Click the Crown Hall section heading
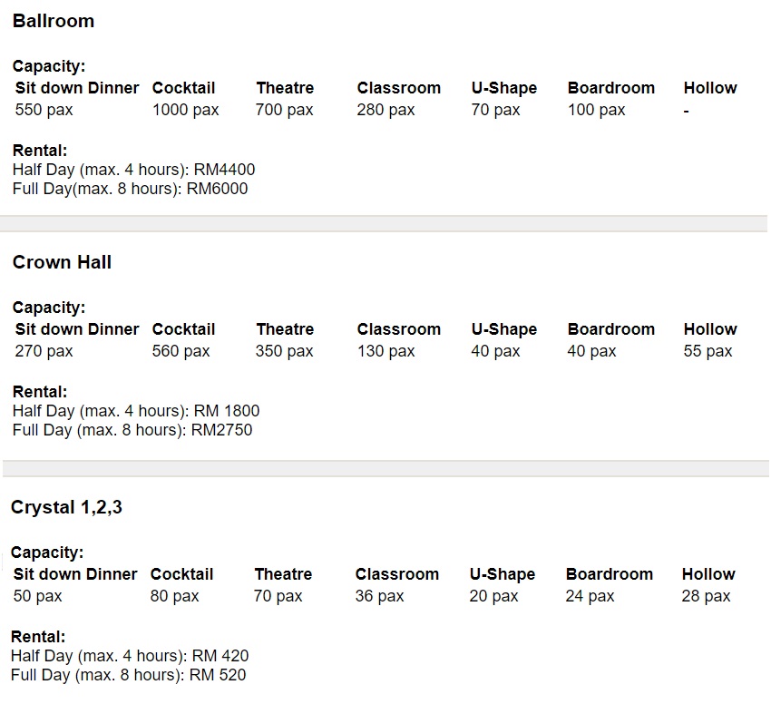The width and height of the screenshot is (771, 704). point(62,262)
